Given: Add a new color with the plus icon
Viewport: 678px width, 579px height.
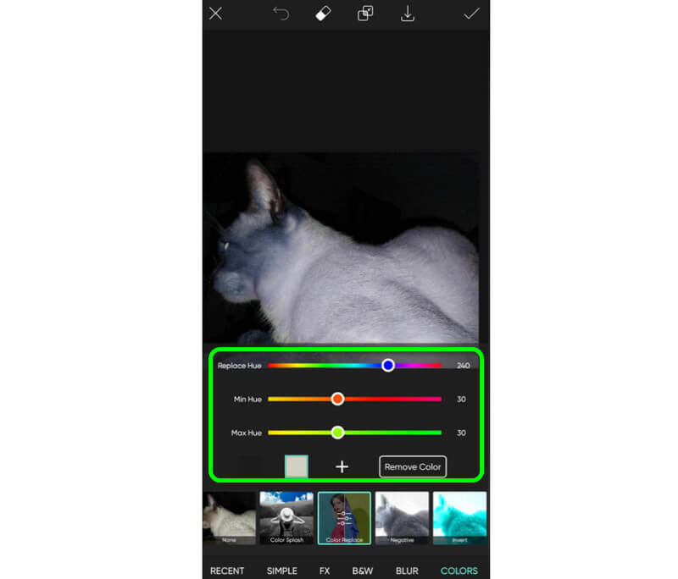Looking at the screenshot, I should point(342,466).
